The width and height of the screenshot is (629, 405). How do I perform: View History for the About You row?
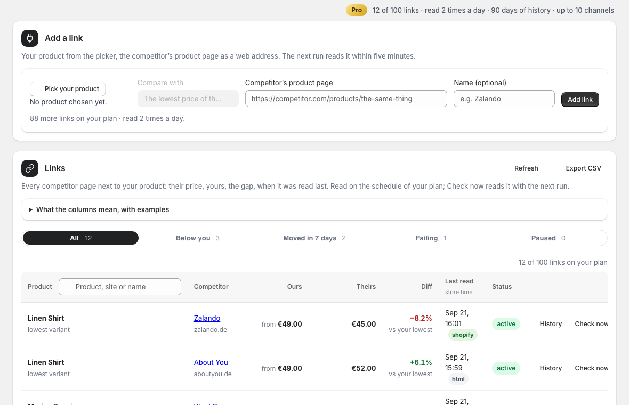(551, 368)
